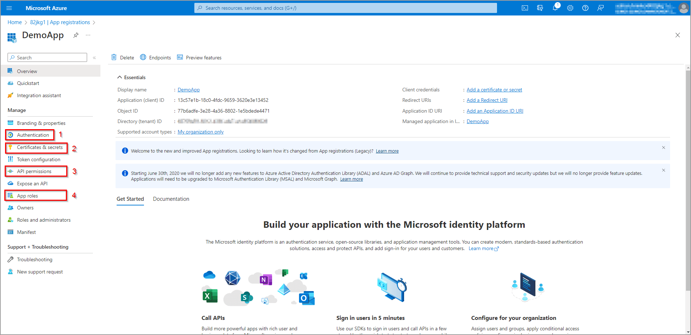Open the DemoApp more options ellipsis

pos(88,35)
